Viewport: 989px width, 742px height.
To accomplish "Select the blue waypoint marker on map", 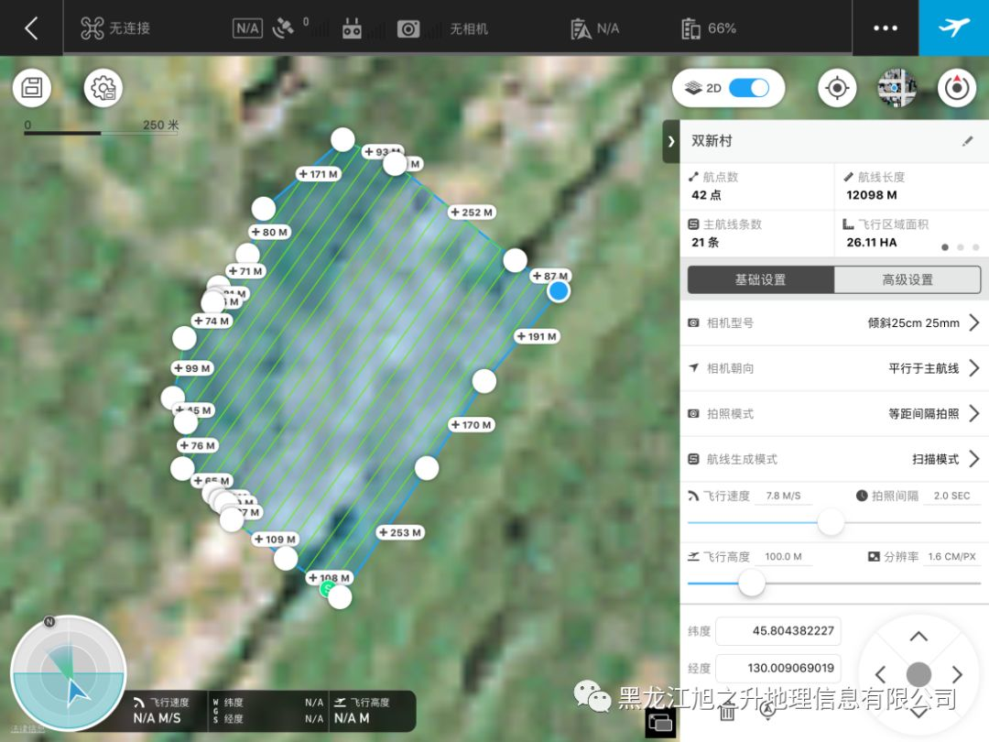I will 559,291.
